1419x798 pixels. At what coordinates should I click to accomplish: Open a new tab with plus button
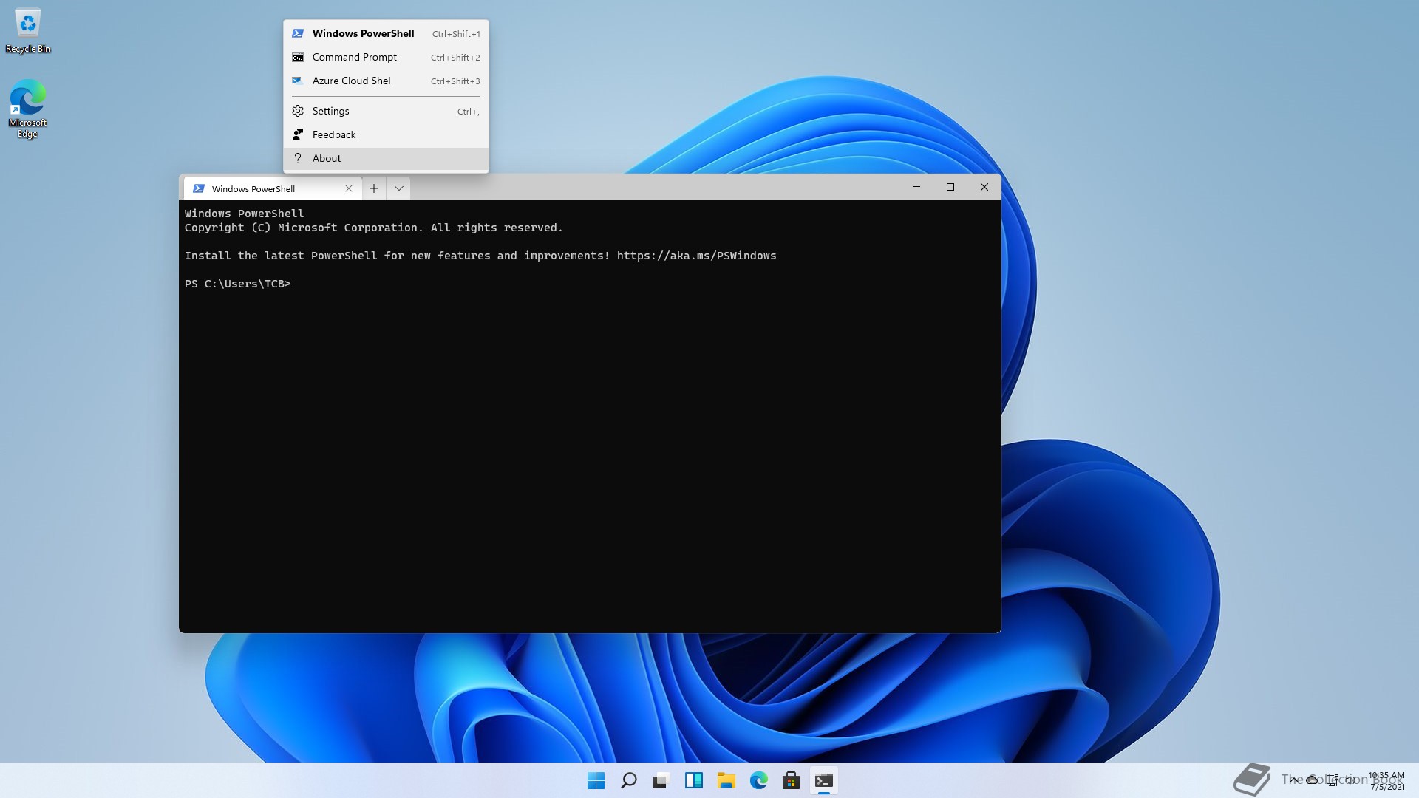(374, 188)
